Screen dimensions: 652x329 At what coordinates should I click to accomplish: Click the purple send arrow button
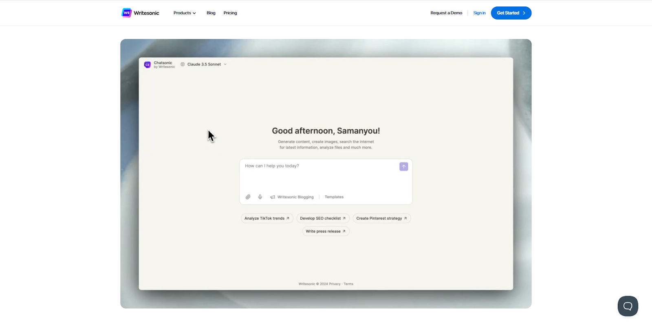click(x=403, y=167)
